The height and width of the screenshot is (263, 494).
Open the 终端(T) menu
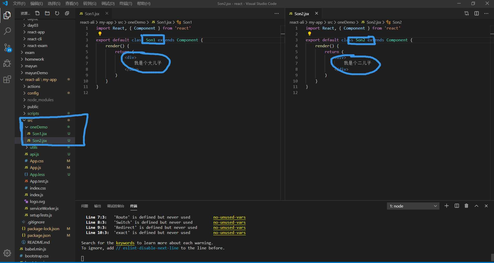[x=126, y=4]
